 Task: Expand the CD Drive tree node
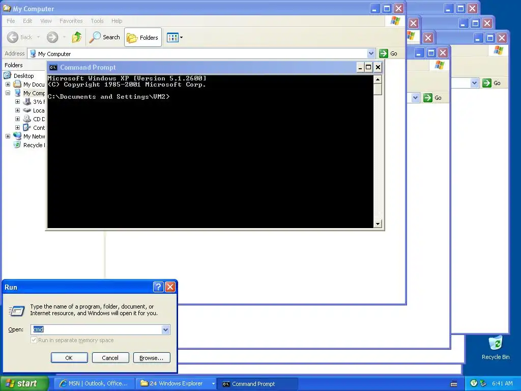(x=18, y=119)
